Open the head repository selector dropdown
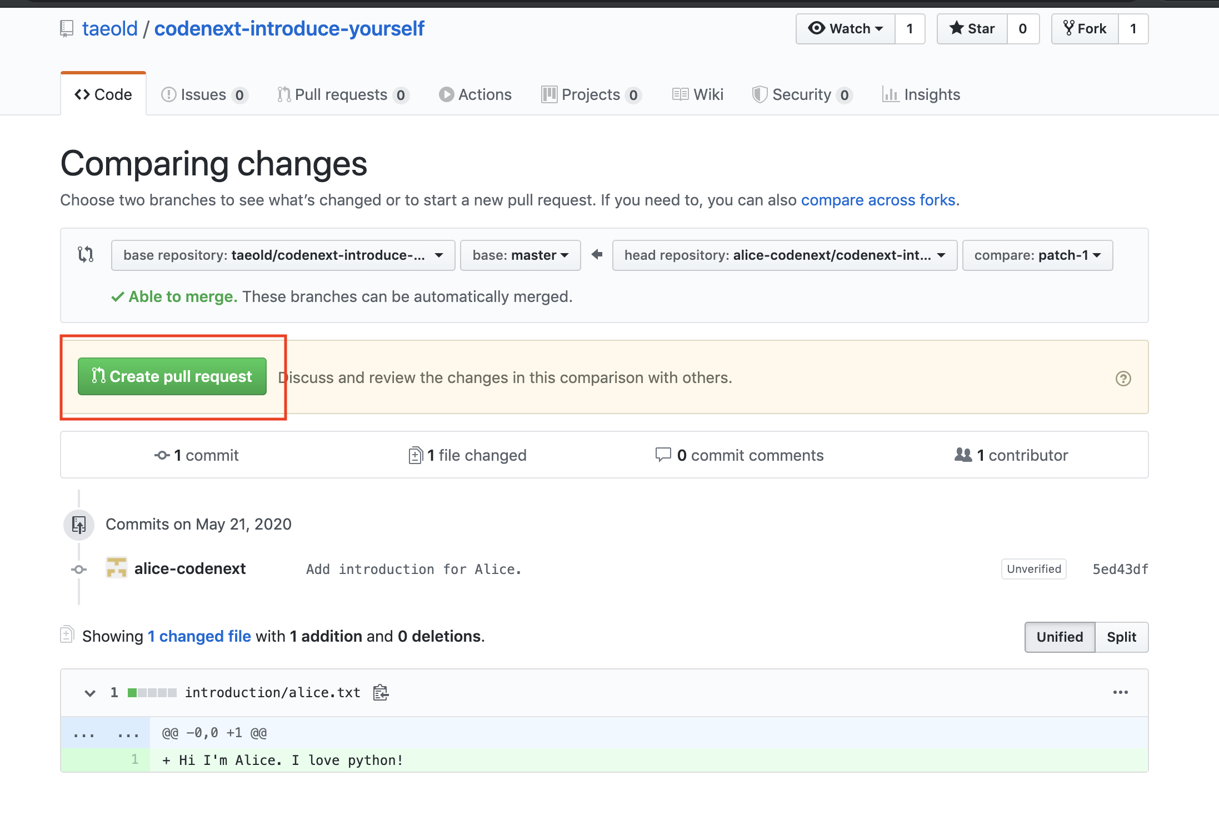 pyautogui.click(x=784, y=255)
